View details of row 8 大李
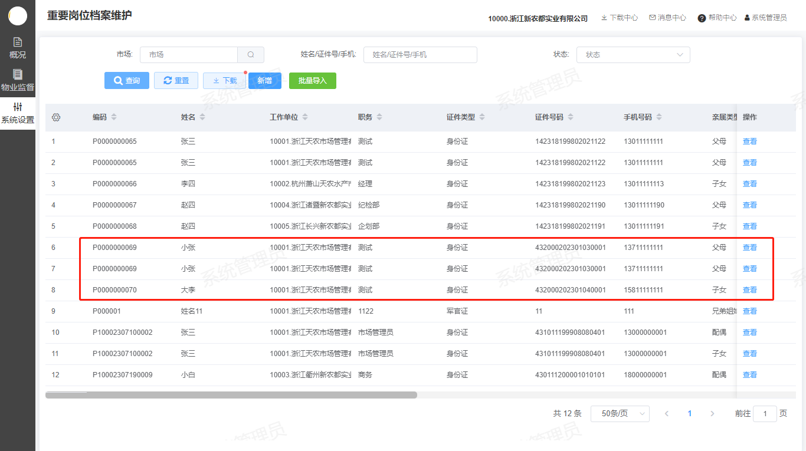This screenshot has height=451, width=806. pyautogui.click(x=749, y=290)
